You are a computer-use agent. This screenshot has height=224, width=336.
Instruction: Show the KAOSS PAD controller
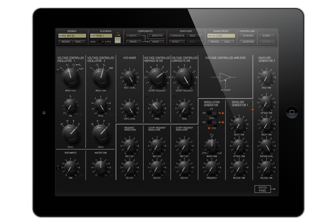pyautogui.click(x=247, y=42)
